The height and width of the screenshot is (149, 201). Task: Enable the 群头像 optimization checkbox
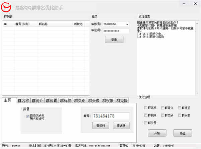pos(180,115)
